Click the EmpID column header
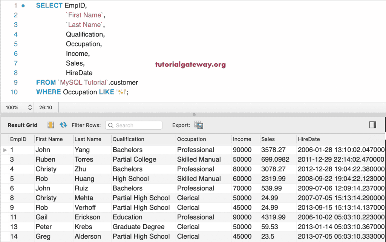This screenshot has width=386, height=242. click(x=18, y=139)
